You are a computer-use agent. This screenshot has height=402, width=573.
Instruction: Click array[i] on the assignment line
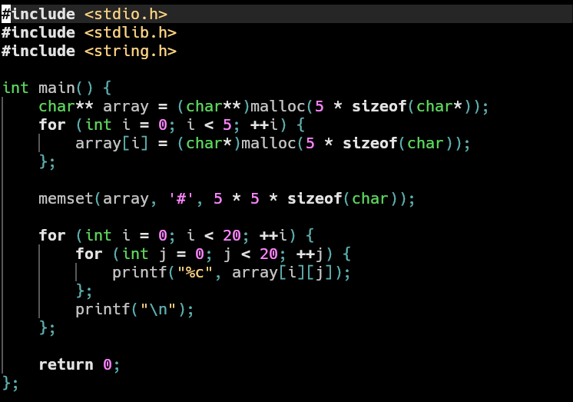tap(112, 144)
